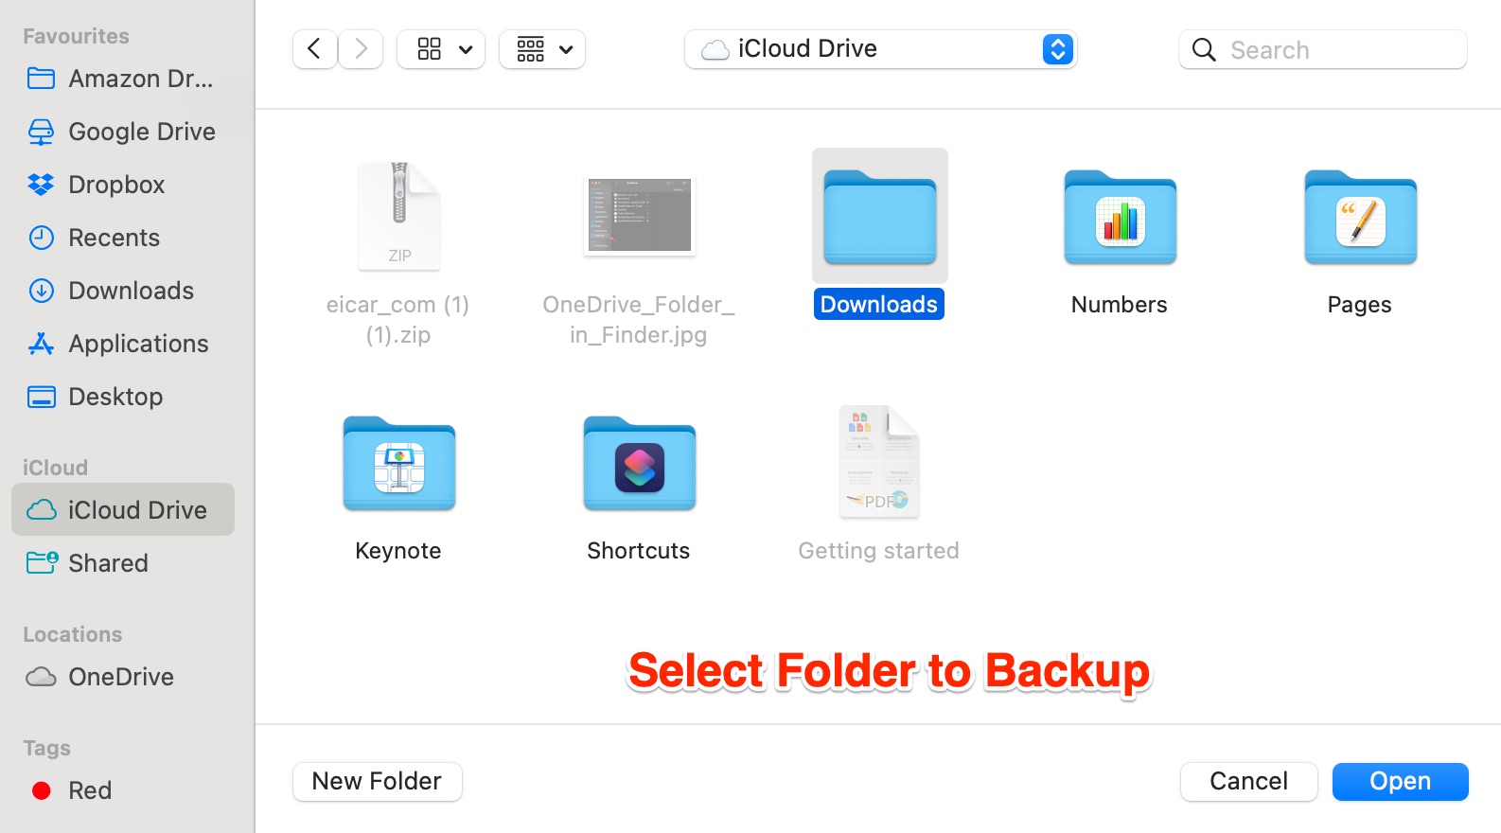The width and height of the screenshot is (1501, 833).
Task: Open the Shared sidebar item
Action: (x=123, y=563)
